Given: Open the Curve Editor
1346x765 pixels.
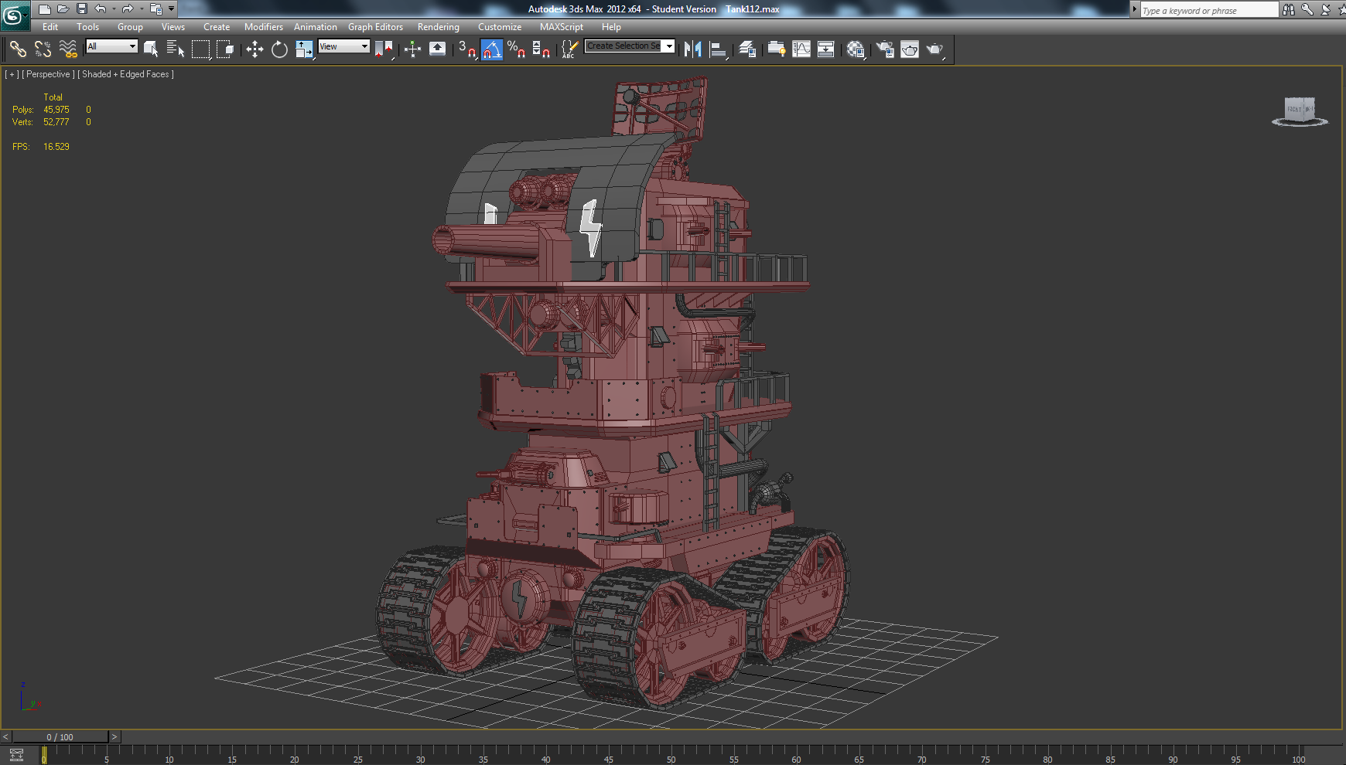Looking at the screenshot, I should 801,49.
